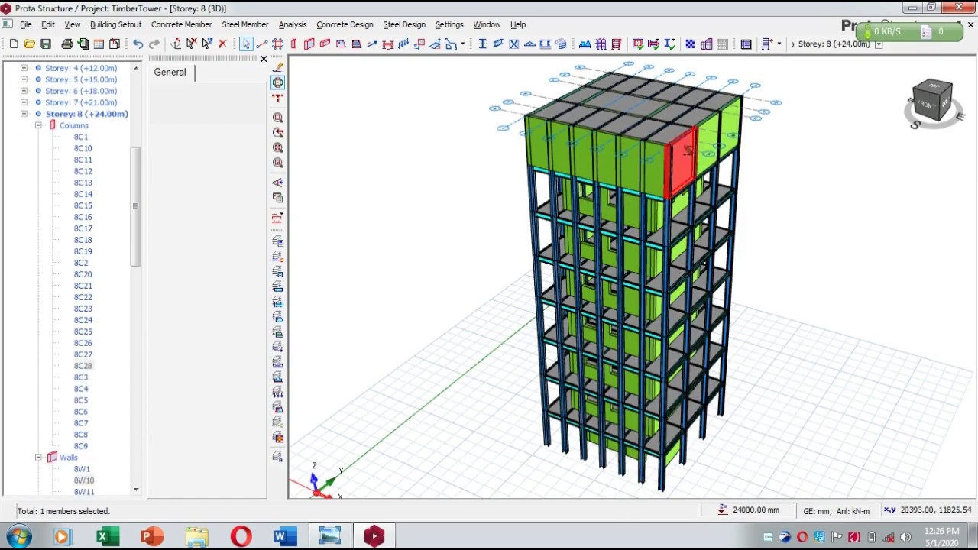Open PowerPoint from the taskbar
The height and width of the screenshot is (550, 978).
coord(151,536)
